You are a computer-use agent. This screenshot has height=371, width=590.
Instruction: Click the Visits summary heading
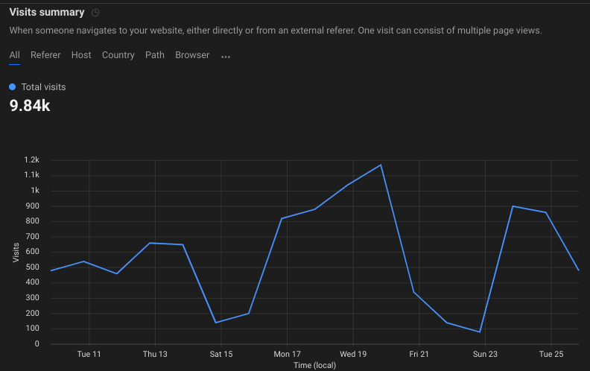tap(46, 12)
